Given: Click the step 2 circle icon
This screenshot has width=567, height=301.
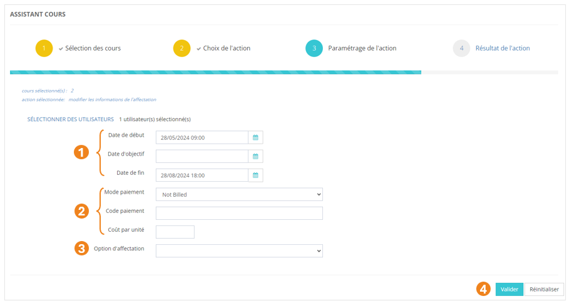Looking at the screenshot, I should coord(181,48).
